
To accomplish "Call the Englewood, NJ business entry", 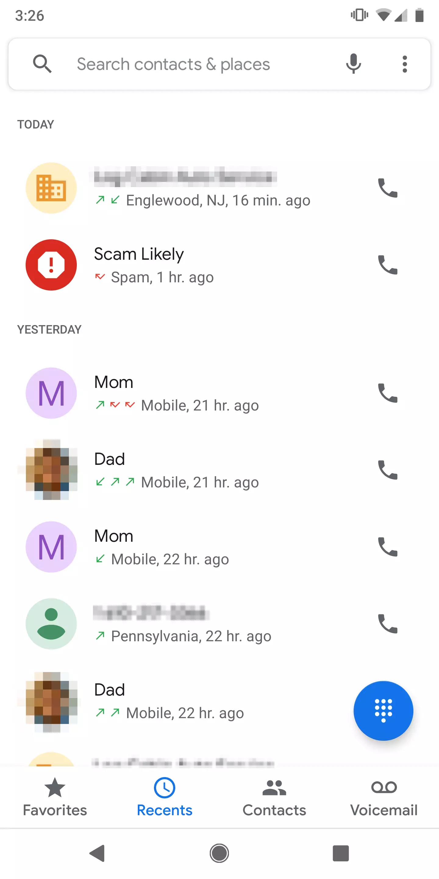I will (387, 188).
